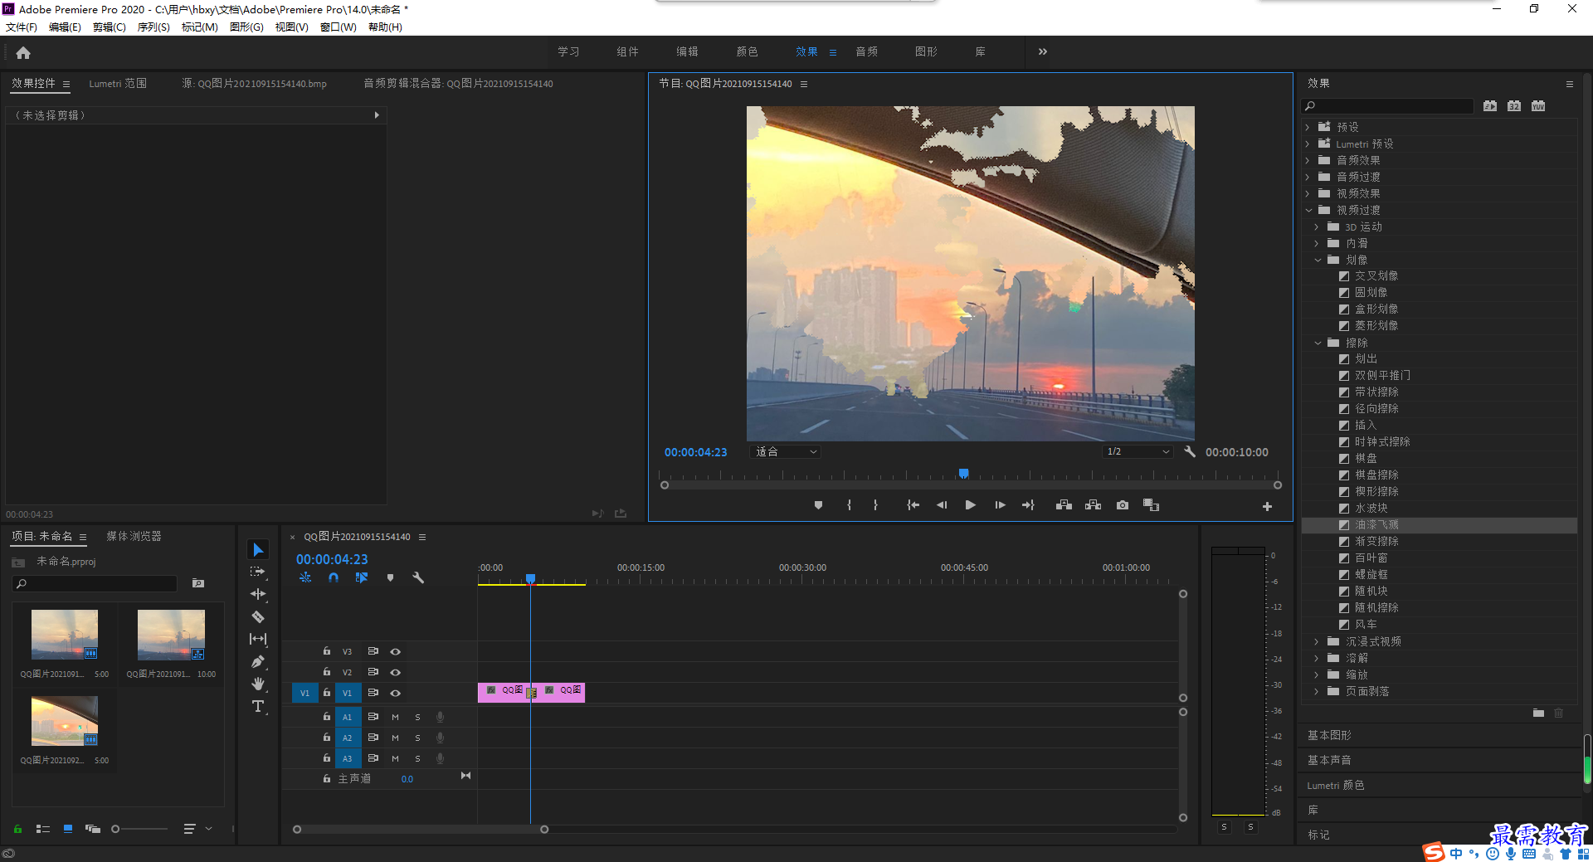The width and height of the screenshot is (1593, 862).
Task: Click the Home icon
Action: (x=23, y=52)
